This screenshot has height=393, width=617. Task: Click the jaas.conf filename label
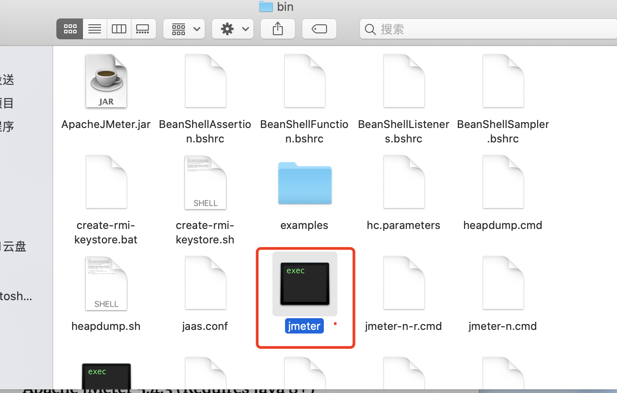pos(205,326)
